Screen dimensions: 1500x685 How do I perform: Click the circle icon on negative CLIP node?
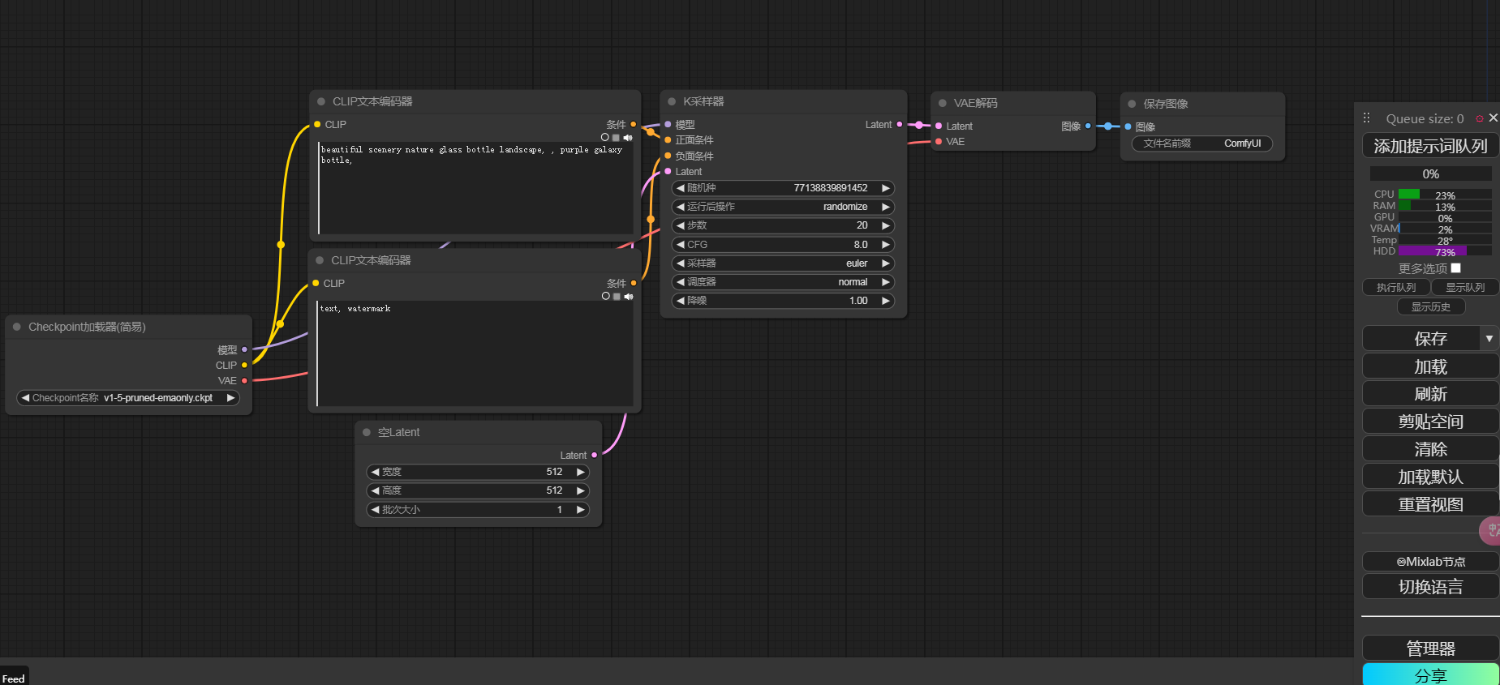pyautogui.click(x=605, y=297)
